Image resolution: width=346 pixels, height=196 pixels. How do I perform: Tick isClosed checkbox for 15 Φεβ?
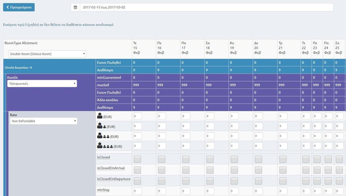point(137,159)
